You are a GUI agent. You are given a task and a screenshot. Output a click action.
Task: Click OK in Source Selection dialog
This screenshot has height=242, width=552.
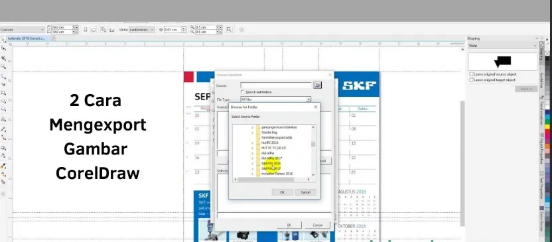[289, 225]
